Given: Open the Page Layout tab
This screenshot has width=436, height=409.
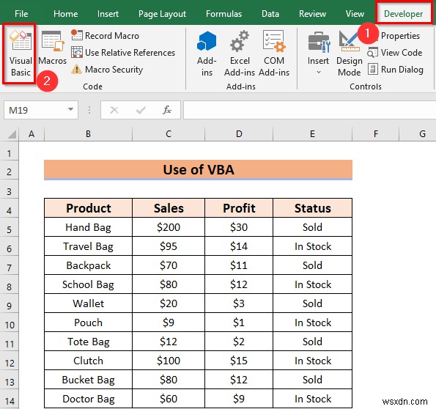Looking at the screenshot, I should (162, 14).
